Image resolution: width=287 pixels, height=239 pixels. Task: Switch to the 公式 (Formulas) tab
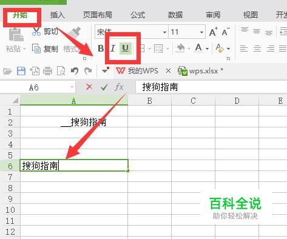click(x=138, y=15)
